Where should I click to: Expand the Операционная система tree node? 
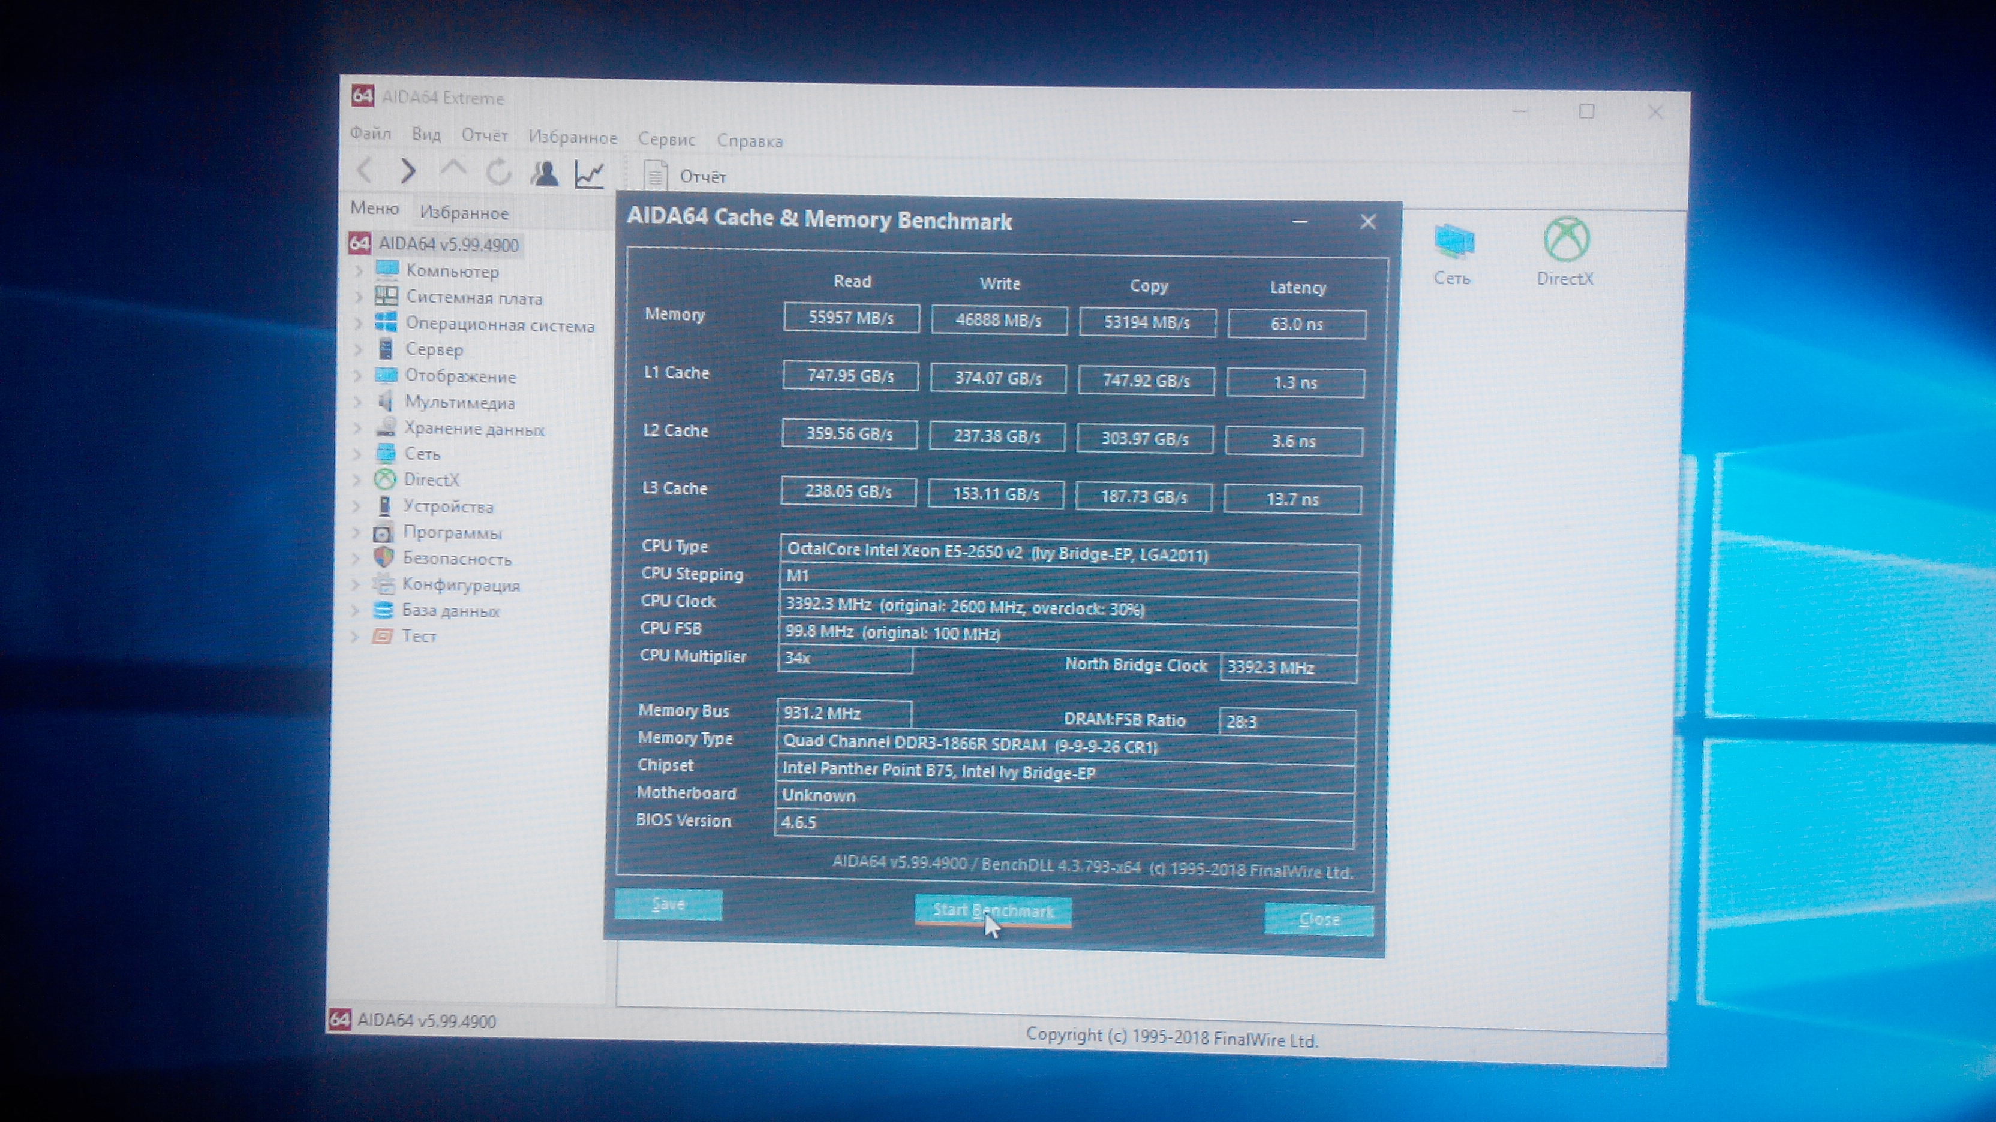(359, 324)
